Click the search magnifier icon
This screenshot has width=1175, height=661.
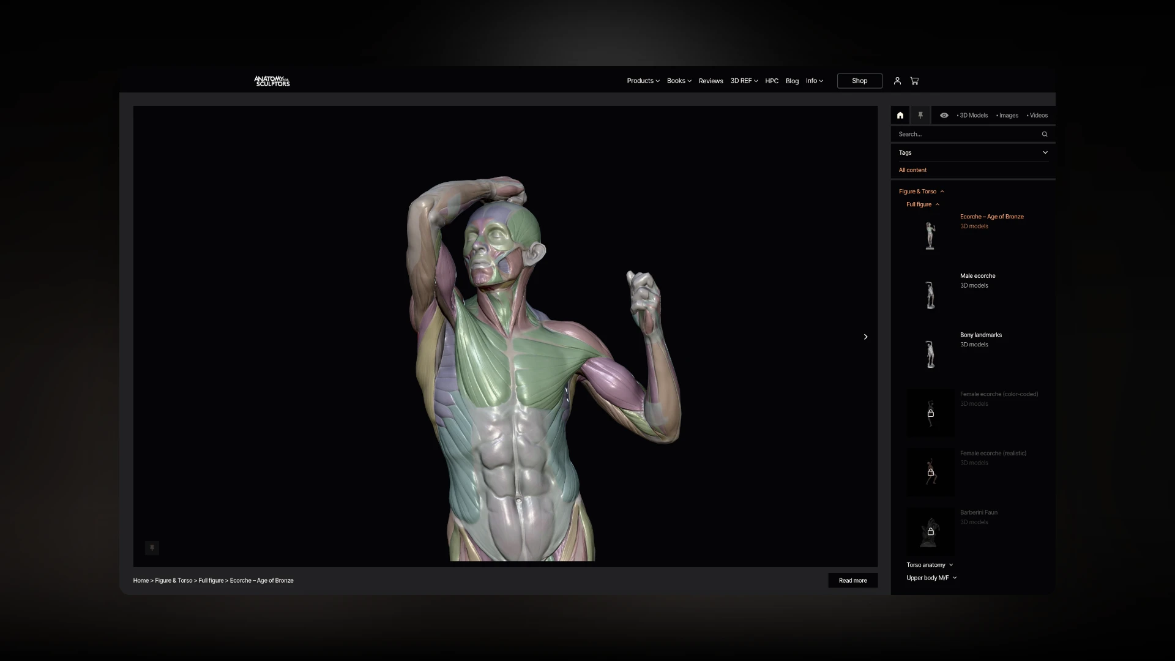point(1045,134)
